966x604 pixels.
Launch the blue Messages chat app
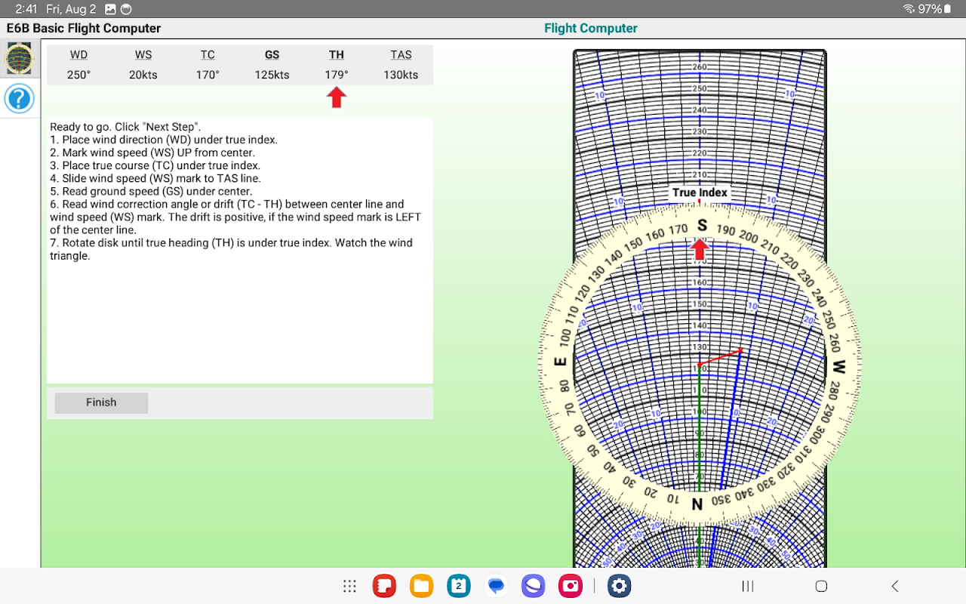[496, 586]
